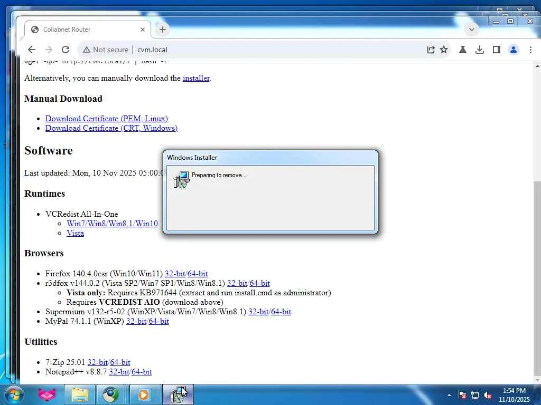Open the share page icon

click(431, 50)
